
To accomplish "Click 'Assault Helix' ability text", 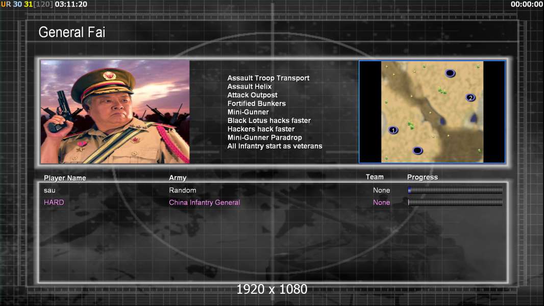I will pos(250,87).
